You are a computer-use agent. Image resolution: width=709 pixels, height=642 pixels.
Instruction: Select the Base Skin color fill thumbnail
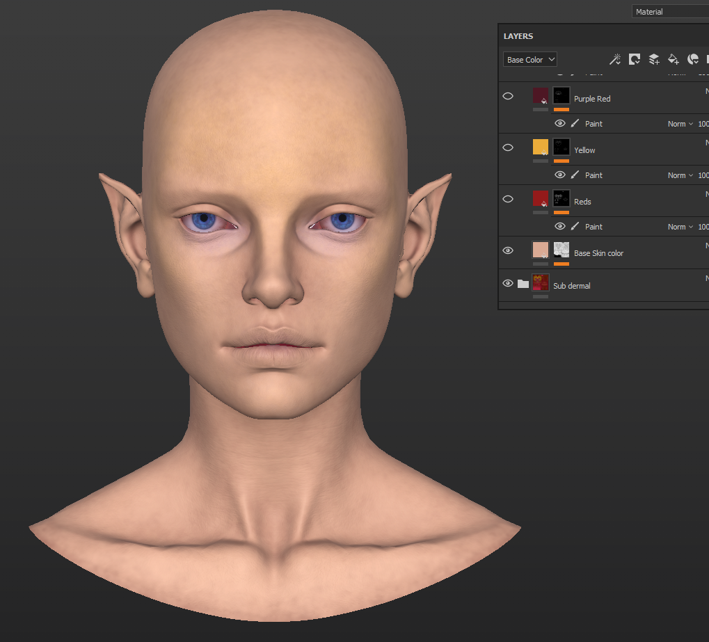point(541,250)
